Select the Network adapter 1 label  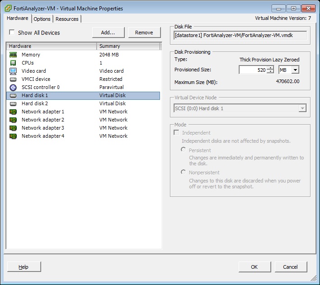pyautogui.click(x=43, y=112)
